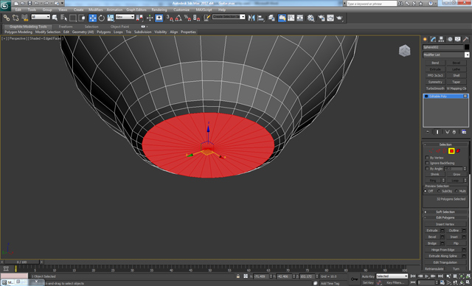Toggle the Auto Key button
Screen dimensions: 472x286
(x=368, y=276)
